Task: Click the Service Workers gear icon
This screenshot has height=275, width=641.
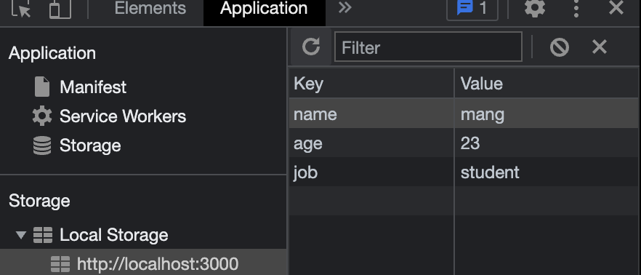Action: (x=42, y=116)
